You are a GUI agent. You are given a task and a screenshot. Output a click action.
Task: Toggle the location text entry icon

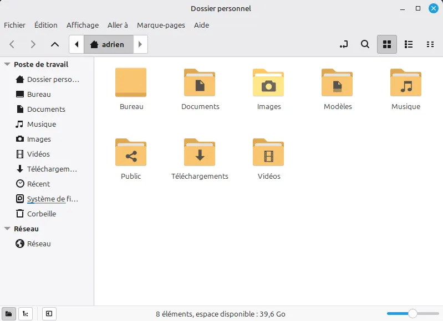(344, 44)
